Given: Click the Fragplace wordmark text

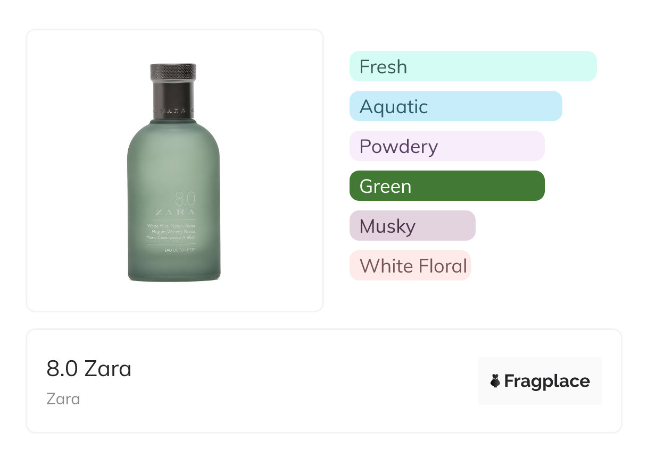Looking at the screenshot, I should coord(546,381).
